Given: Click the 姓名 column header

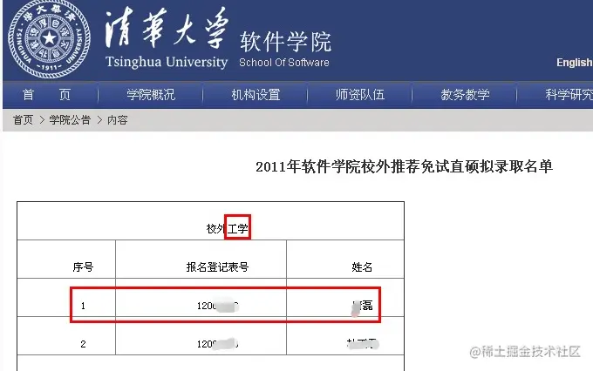Looking at the screenshot, I should coord(362,267).
